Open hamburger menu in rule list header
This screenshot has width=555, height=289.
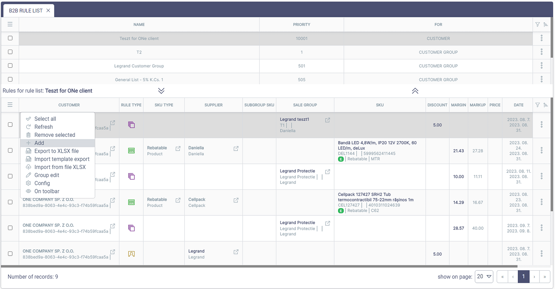(10, 24)
